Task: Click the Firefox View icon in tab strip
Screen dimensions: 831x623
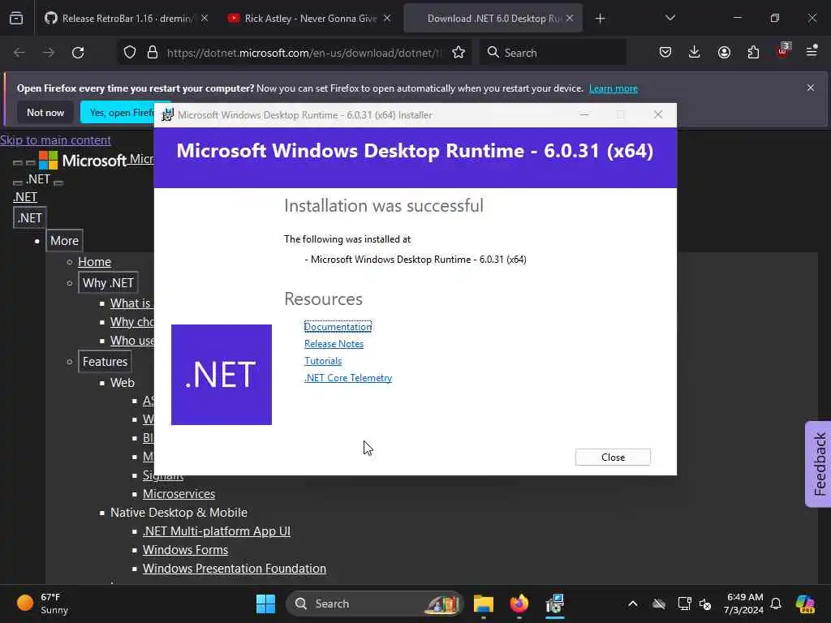Action: click(x=16, y=18)
